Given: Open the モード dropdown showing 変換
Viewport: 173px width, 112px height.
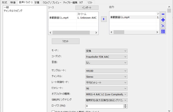Looking at the screenshot, I should coord(106,51).
